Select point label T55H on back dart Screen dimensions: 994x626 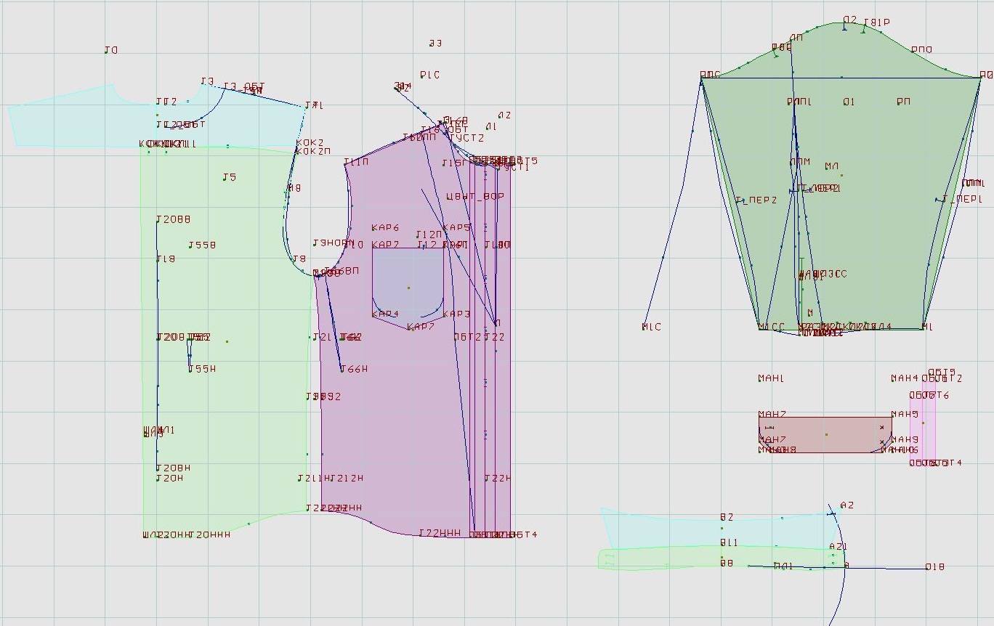click(x=203, y=369)
